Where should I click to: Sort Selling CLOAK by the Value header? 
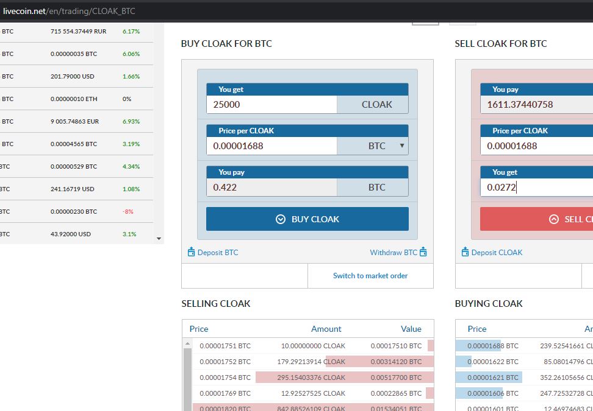click(x=411, y=329)
